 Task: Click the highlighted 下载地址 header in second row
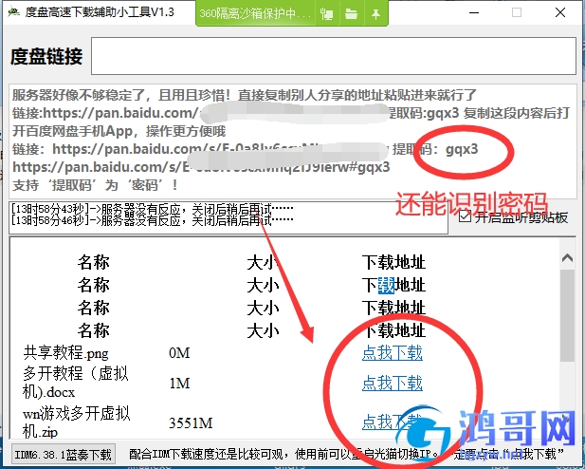tap(393, 285)
